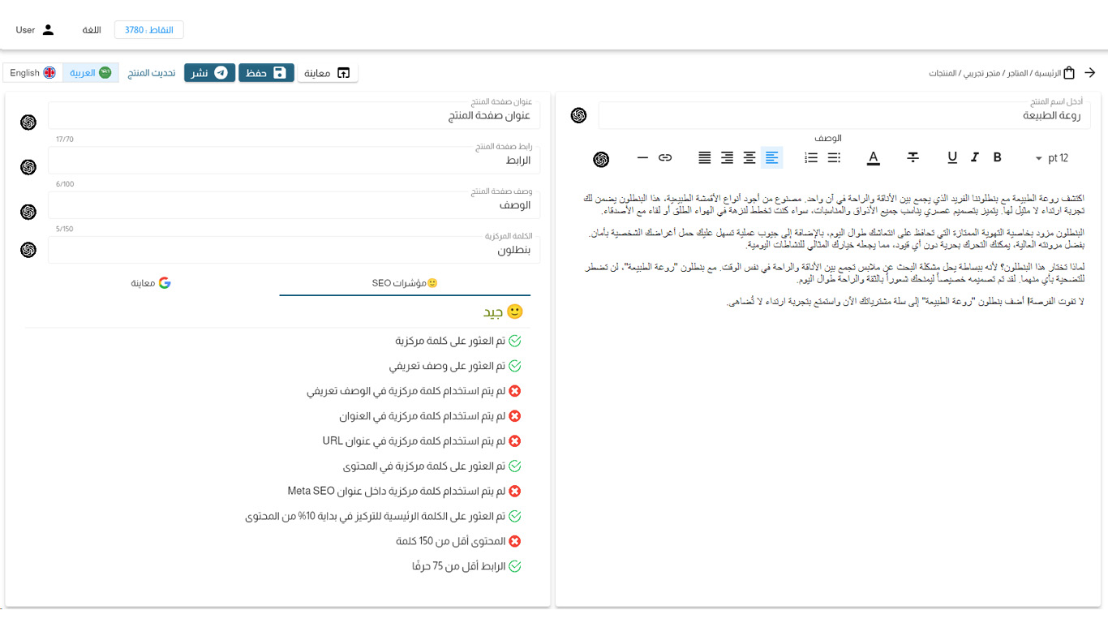Apply strikethrough formatting

coord(913,157)
